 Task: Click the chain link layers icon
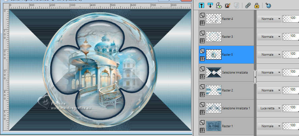[x=248, y=5]
